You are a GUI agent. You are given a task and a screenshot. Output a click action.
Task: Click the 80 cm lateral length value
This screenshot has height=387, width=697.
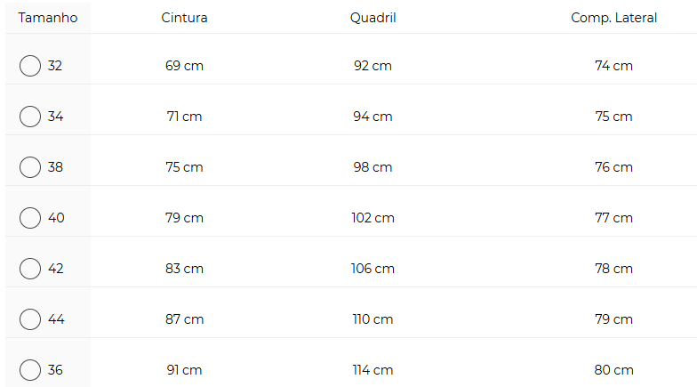[x=613, y=370]
